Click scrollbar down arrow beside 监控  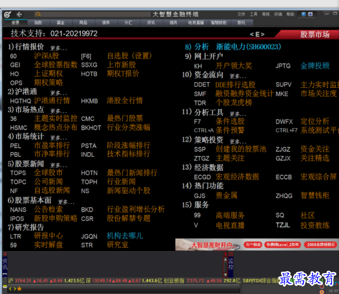[226, 275]
